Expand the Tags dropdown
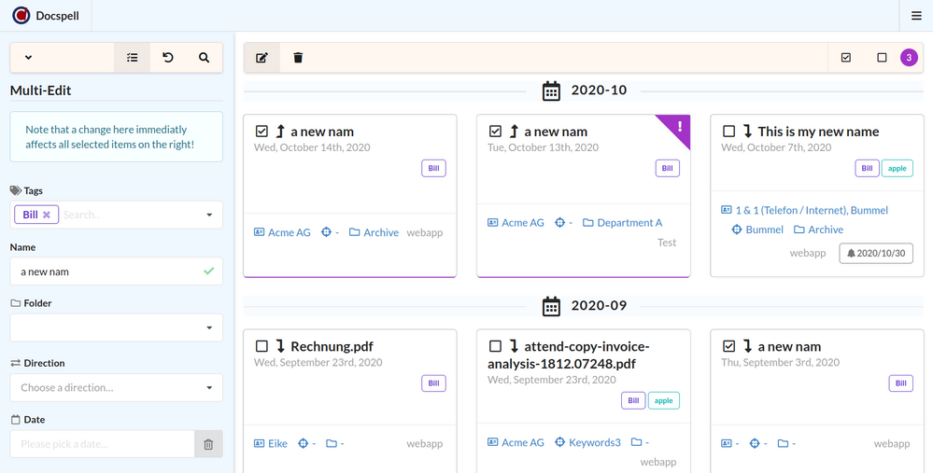Viewport: 933px width, 473px height. point(209,215)
